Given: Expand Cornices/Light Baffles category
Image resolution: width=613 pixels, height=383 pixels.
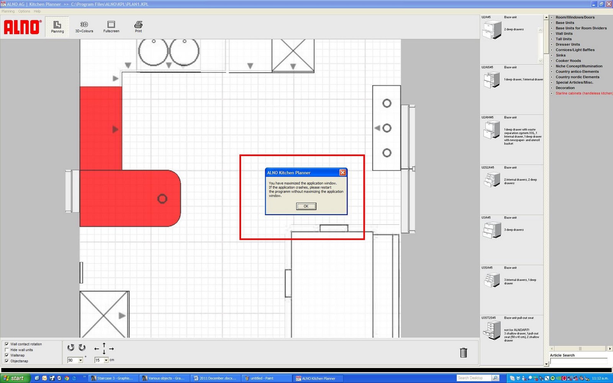Looking at the screenshot, I should (x=552, y=50).
